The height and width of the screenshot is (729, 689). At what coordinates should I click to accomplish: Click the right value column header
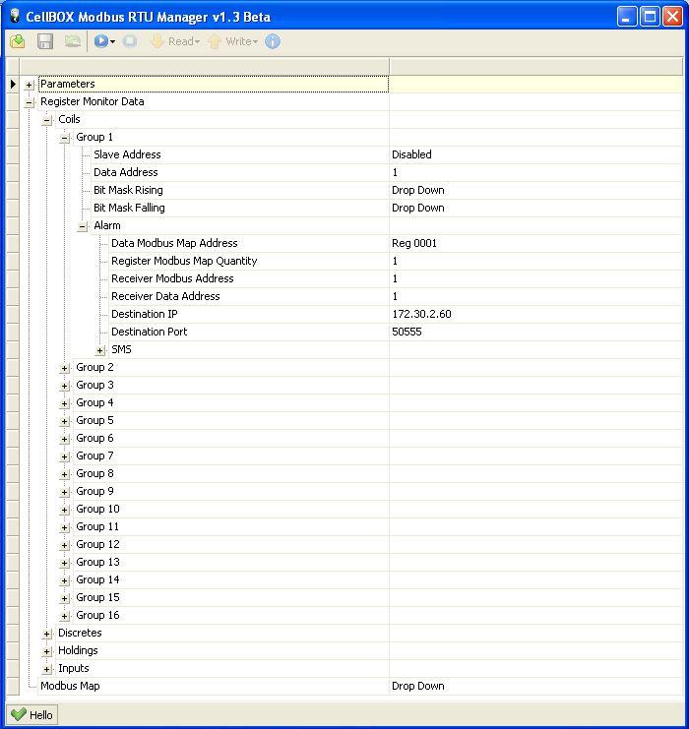click(535, 67)
